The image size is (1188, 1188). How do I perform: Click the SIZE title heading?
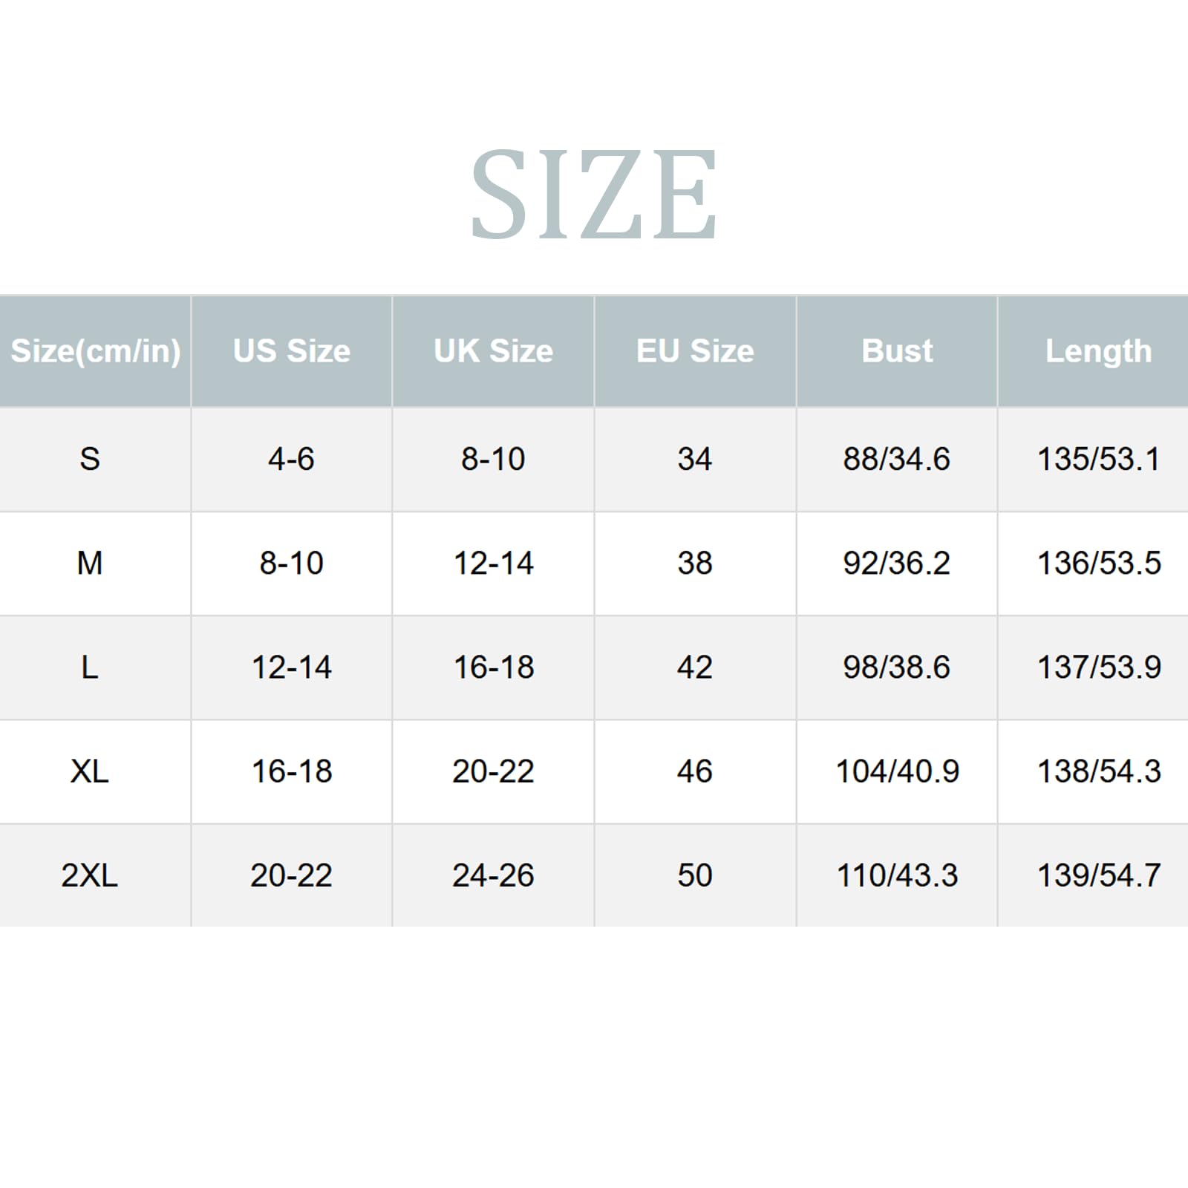594,195
